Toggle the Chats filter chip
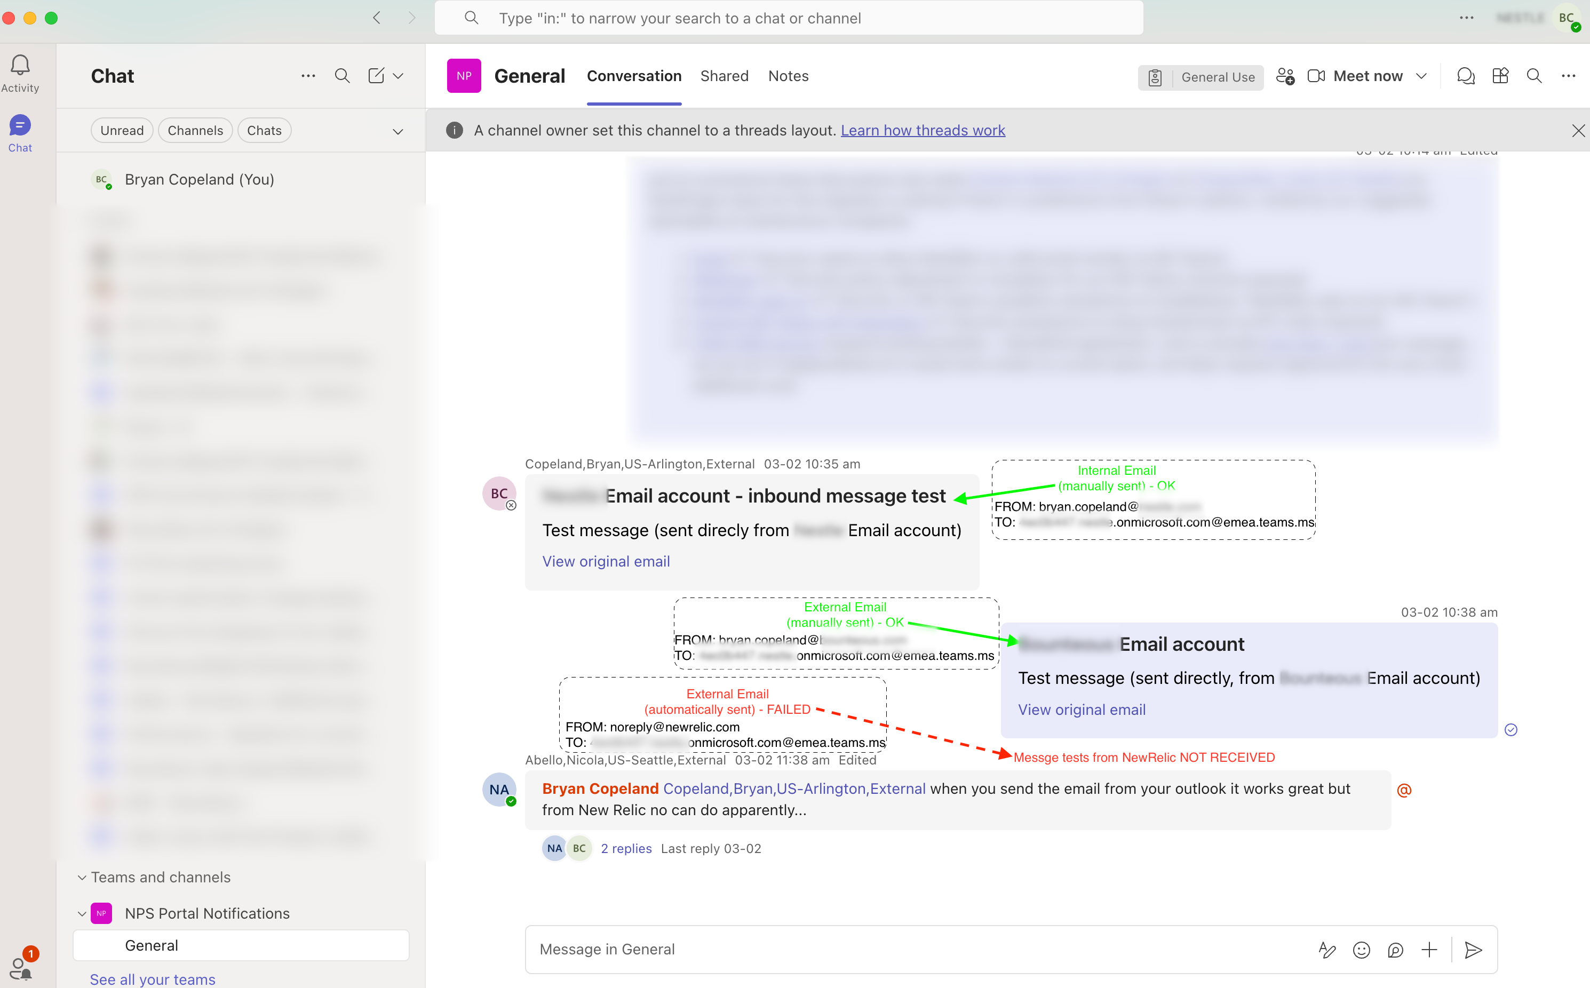The width and height of the screenshot is (1590, 988). point(264,131)
